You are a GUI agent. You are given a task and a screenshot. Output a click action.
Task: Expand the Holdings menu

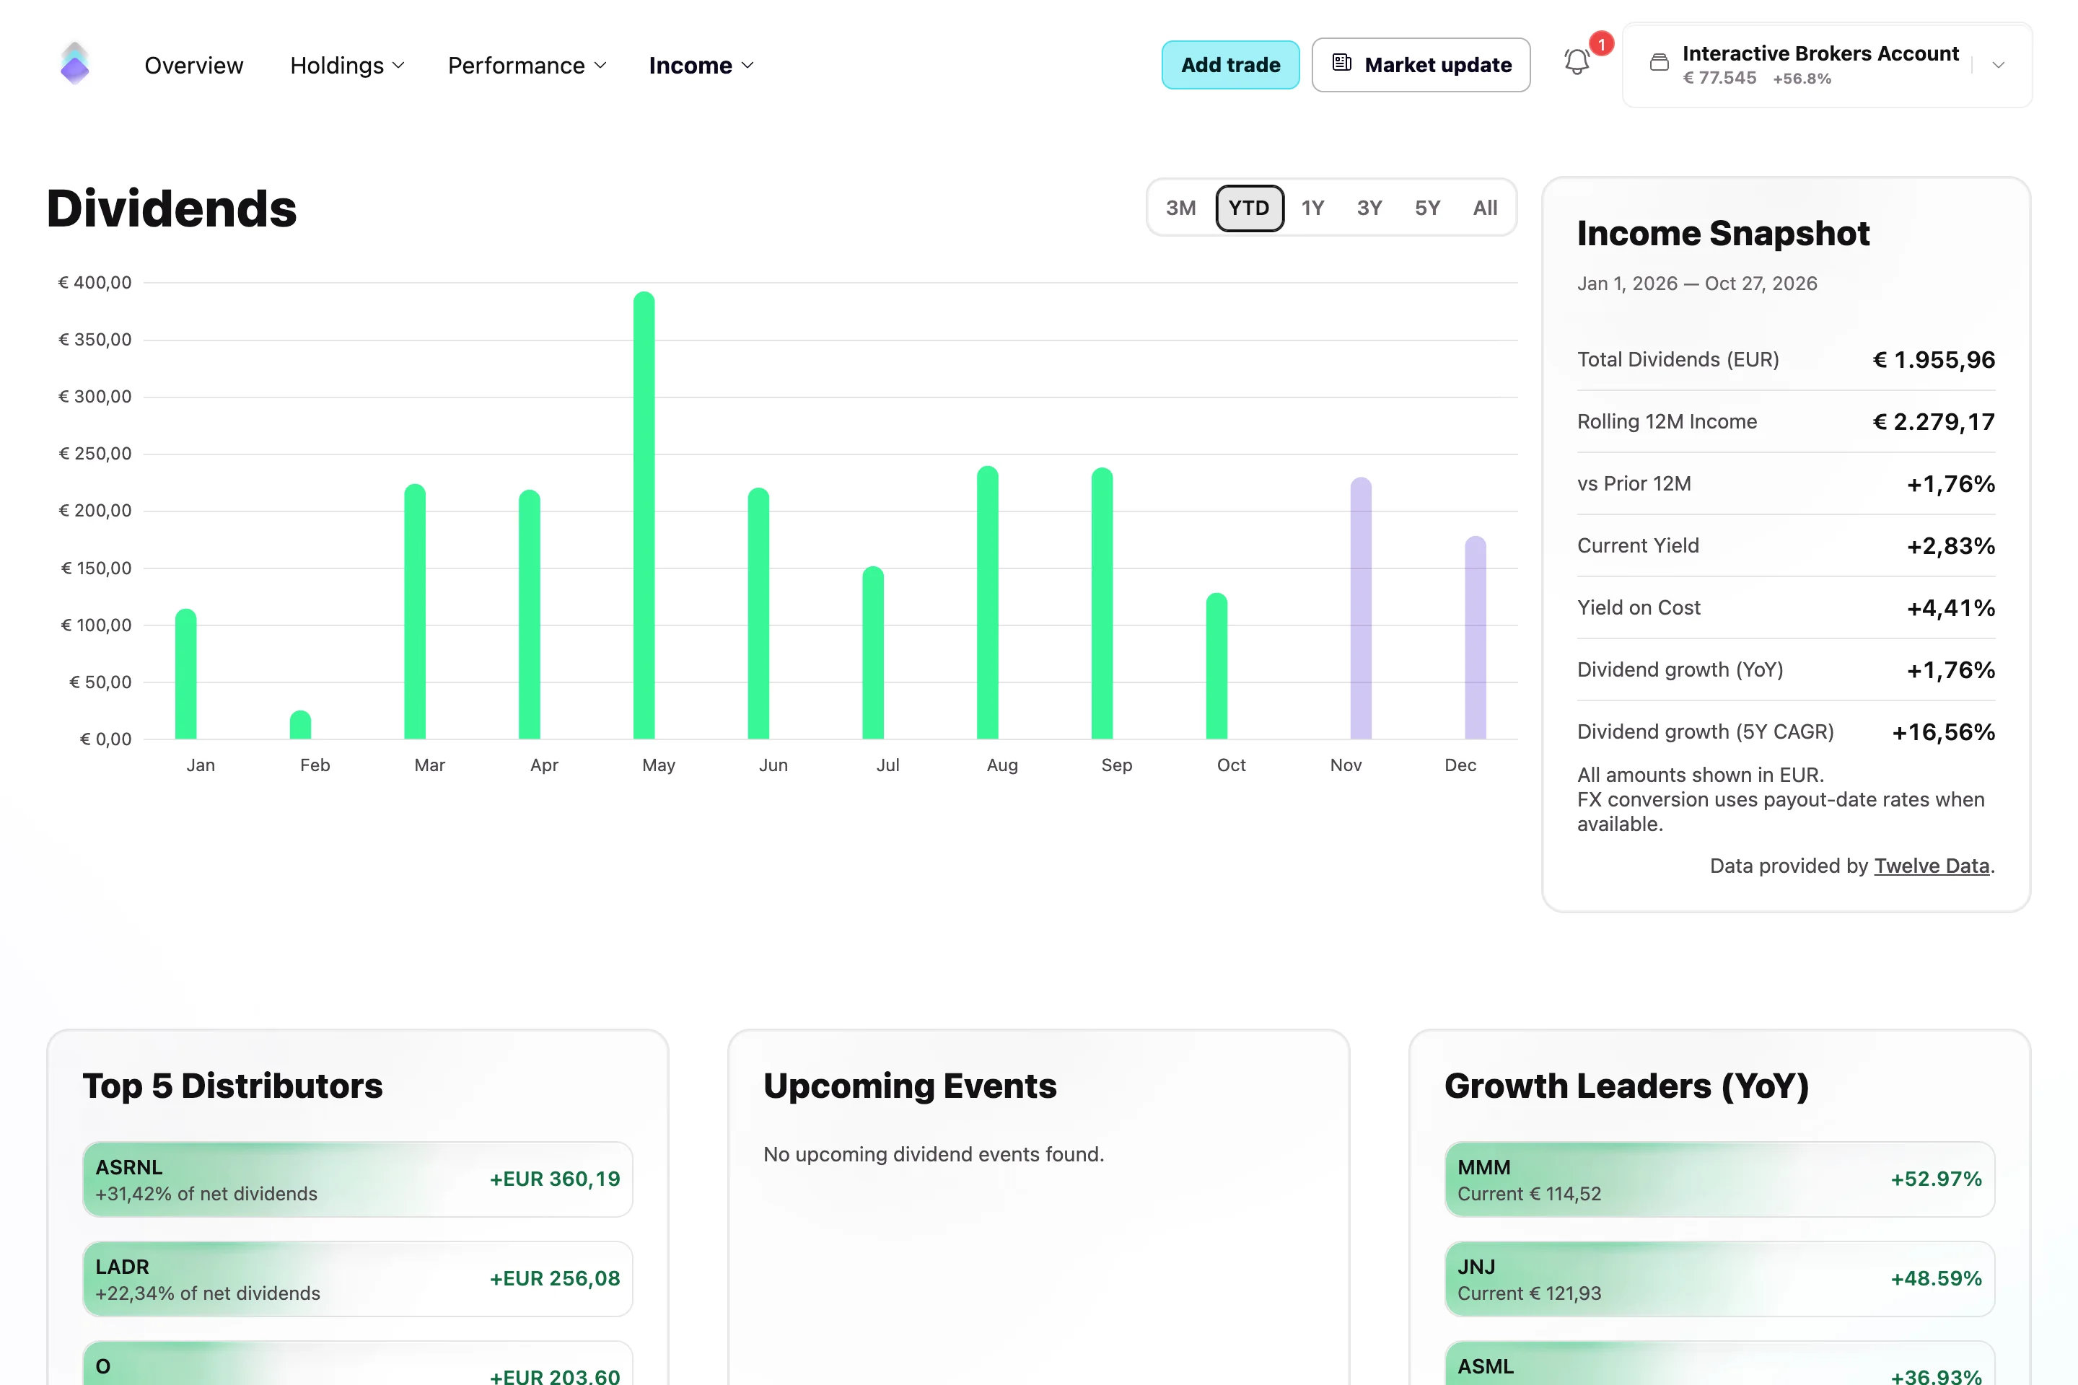point(347,66)
